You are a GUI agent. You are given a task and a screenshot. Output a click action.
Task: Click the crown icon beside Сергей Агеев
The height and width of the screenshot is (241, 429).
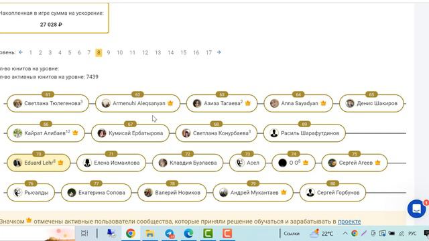[x=378, y=162]
